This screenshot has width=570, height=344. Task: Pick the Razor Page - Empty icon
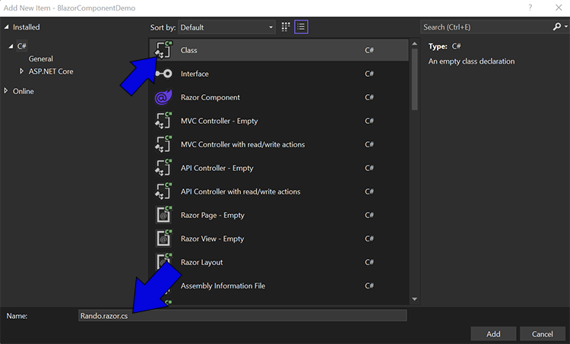click(x=163, y=215)
